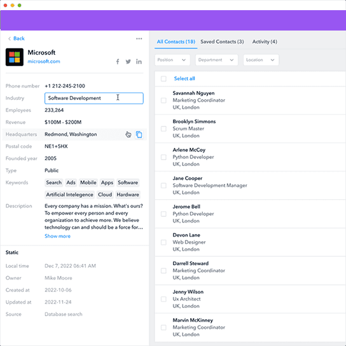Copy the Headquarters value with copy icon
Viewport: 346px width, 346px height.
tap(139, 134)
